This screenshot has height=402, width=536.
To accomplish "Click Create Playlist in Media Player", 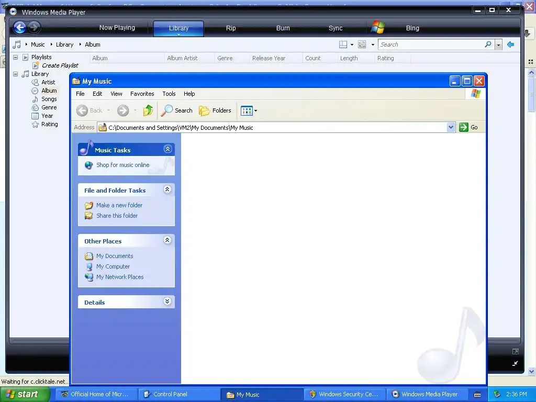I will click(60, 65).
